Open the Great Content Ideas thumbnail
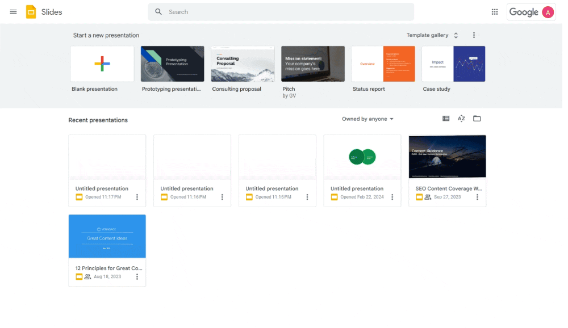 (107, 237)
